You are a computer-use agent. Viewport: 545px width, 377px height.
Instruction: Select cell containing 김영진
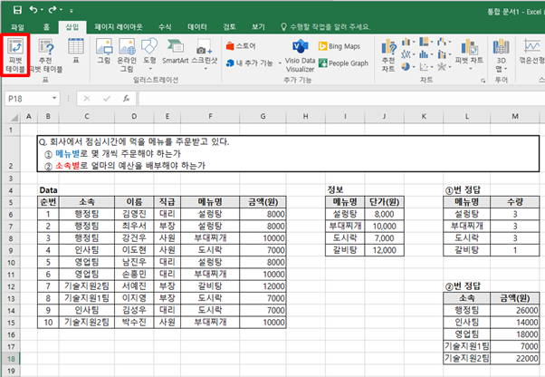(134, 214)
